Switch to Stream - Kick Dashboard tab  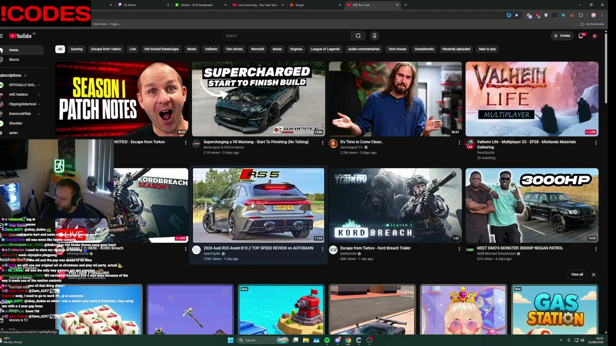tap(200, 5)
